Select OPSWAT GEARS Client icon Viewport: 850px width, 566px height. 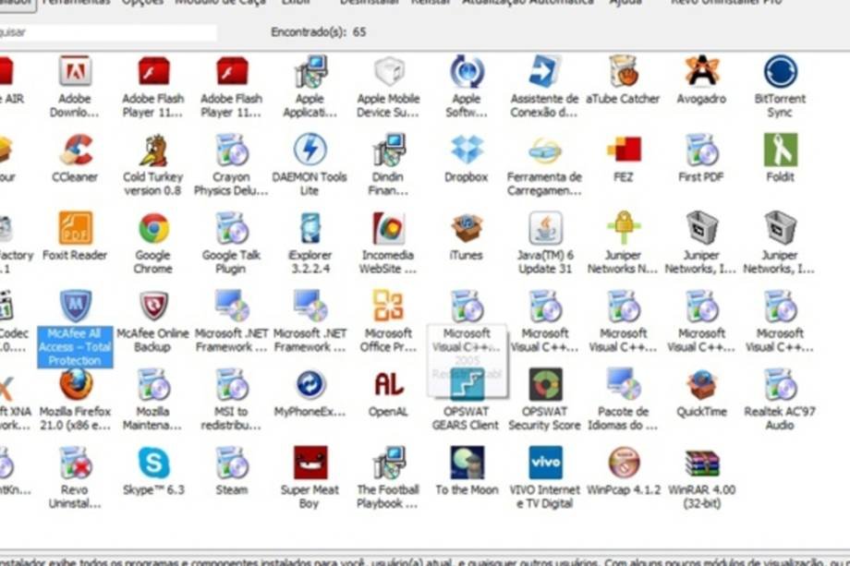click(x=467, y=384)
